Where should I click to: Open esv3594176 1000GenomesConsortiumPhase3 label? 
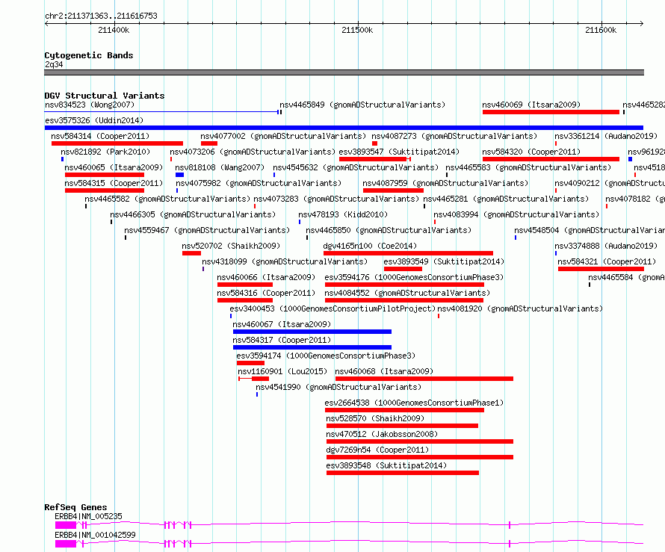tap(414, 277)
